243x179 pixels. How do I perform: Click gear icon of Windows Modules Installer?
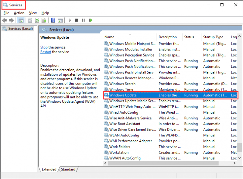pos(106,49)
